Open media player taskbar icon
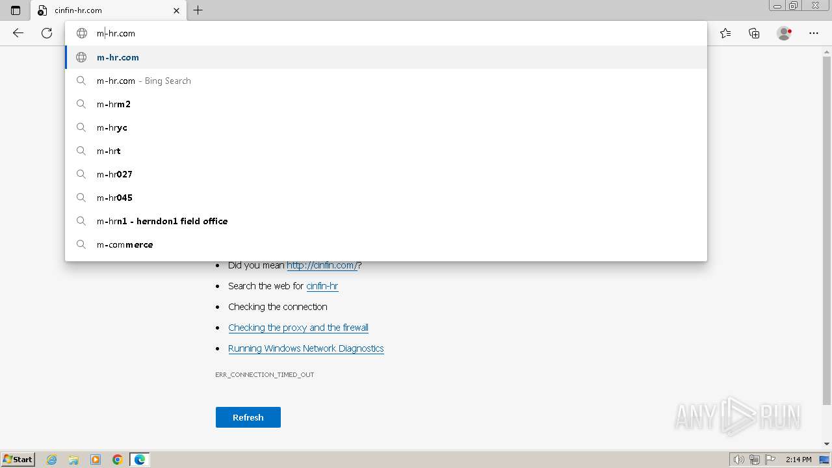The width and height of the screenshot is (832, 468). (96, 460)
